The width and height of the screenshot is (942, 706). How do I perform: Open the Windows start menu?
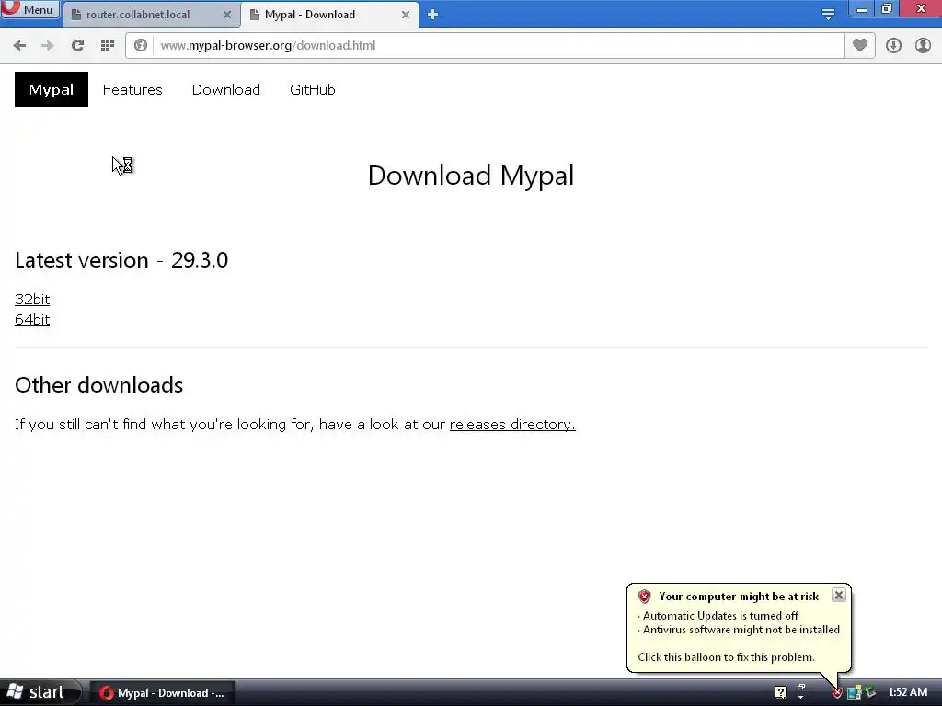click(40, 693)
